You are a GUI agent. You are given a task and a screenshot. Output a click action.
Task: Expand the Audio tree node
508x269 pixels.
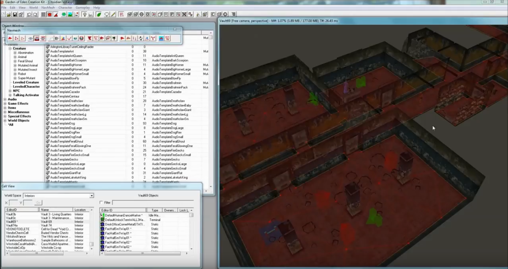(x=5, y=99)
